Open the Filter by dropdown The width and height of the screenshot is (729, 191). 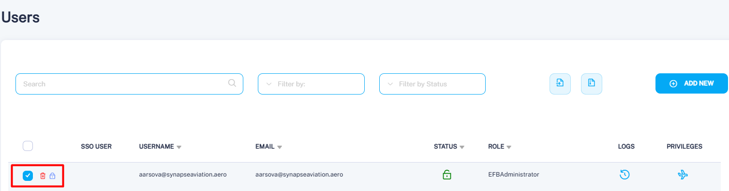click(x=311, y=84)
